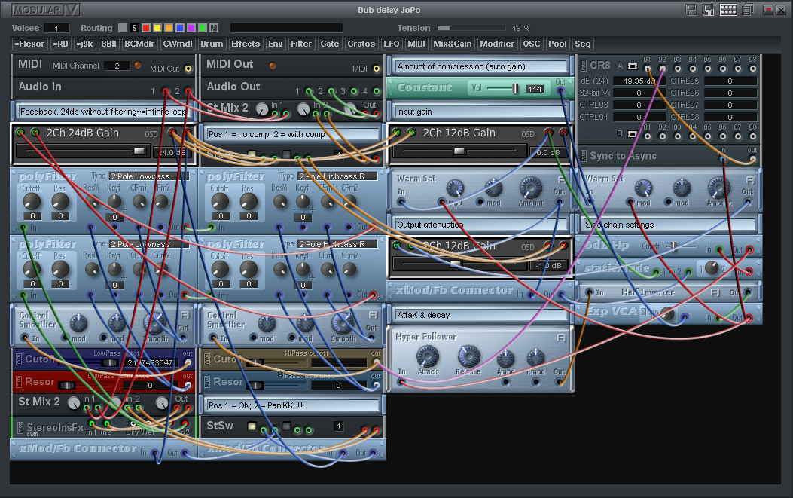The image size is (793, 498).
Task: Click the Cutoff knob on top-left polyFilter
Action: tap(32, 201)
